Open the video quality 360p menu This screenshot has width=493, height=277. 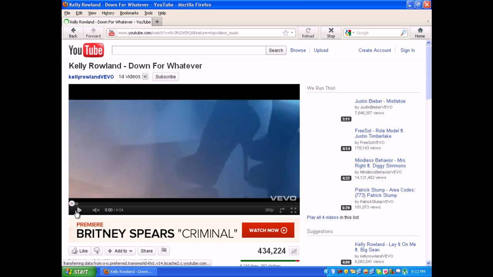pos(269,210)
